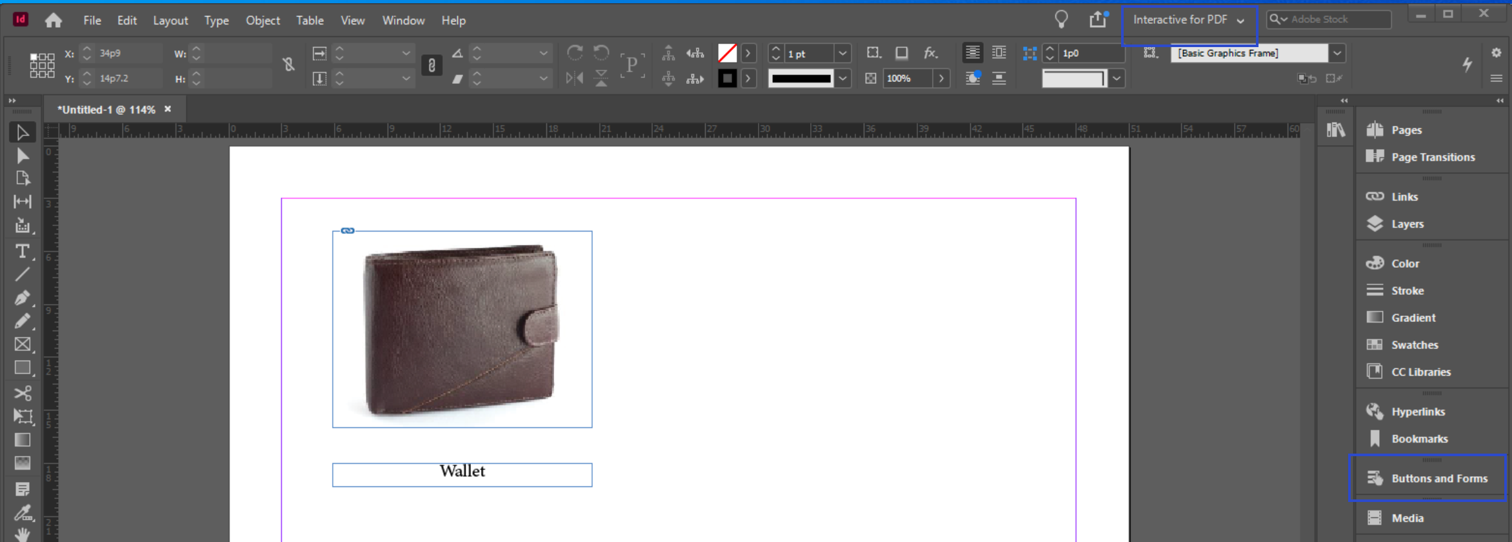Screen dimensions: 1512x542
Task: Select the Line tool
Action: 22,274
